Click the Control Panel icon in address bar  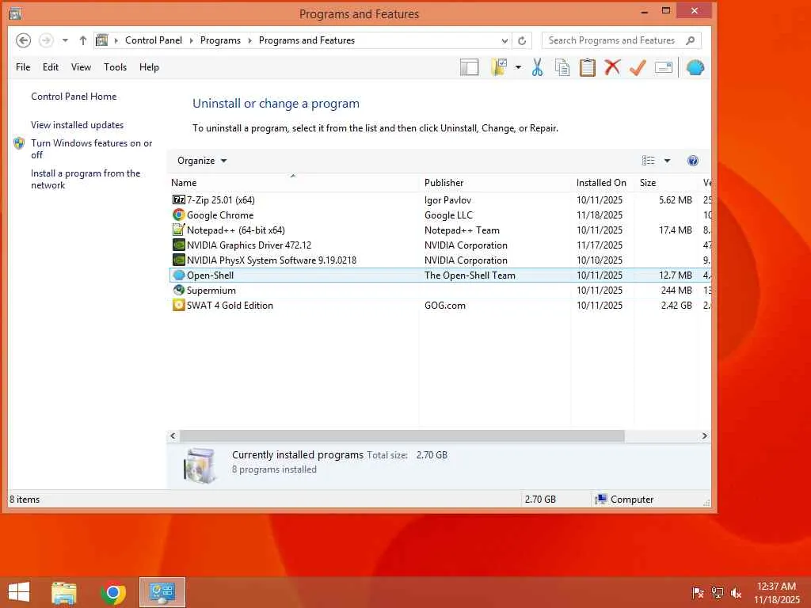pos(102,40)
